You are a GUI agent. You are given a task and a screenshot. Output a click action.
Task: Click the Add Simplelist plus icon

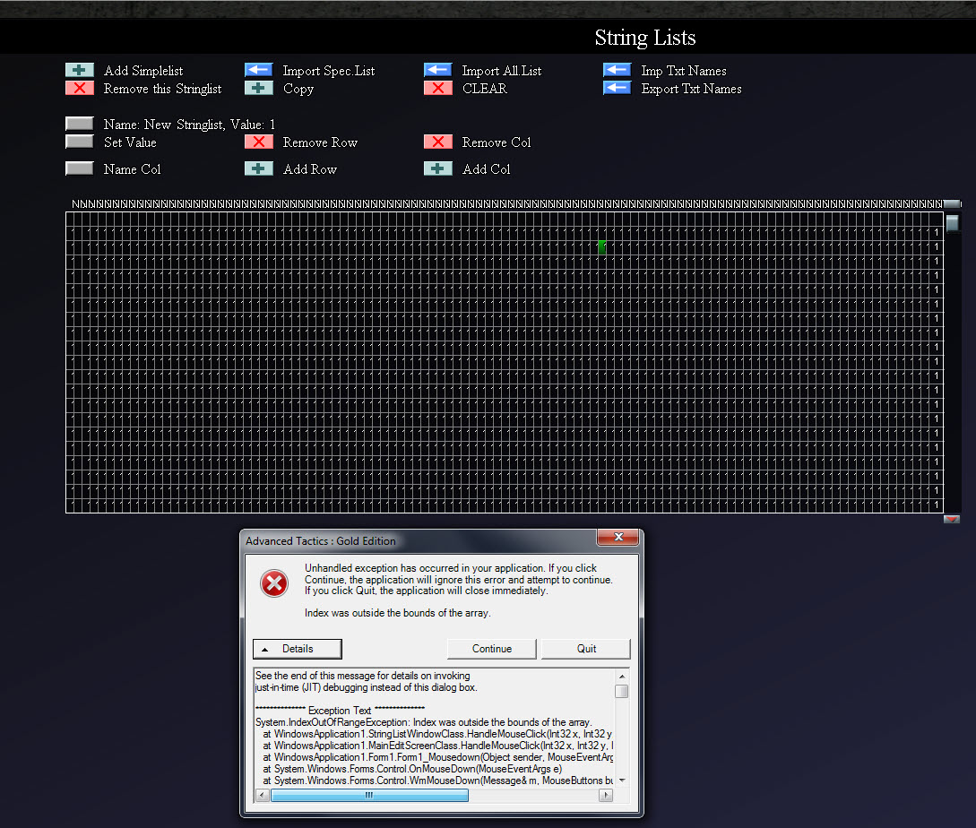coord(80,70)
